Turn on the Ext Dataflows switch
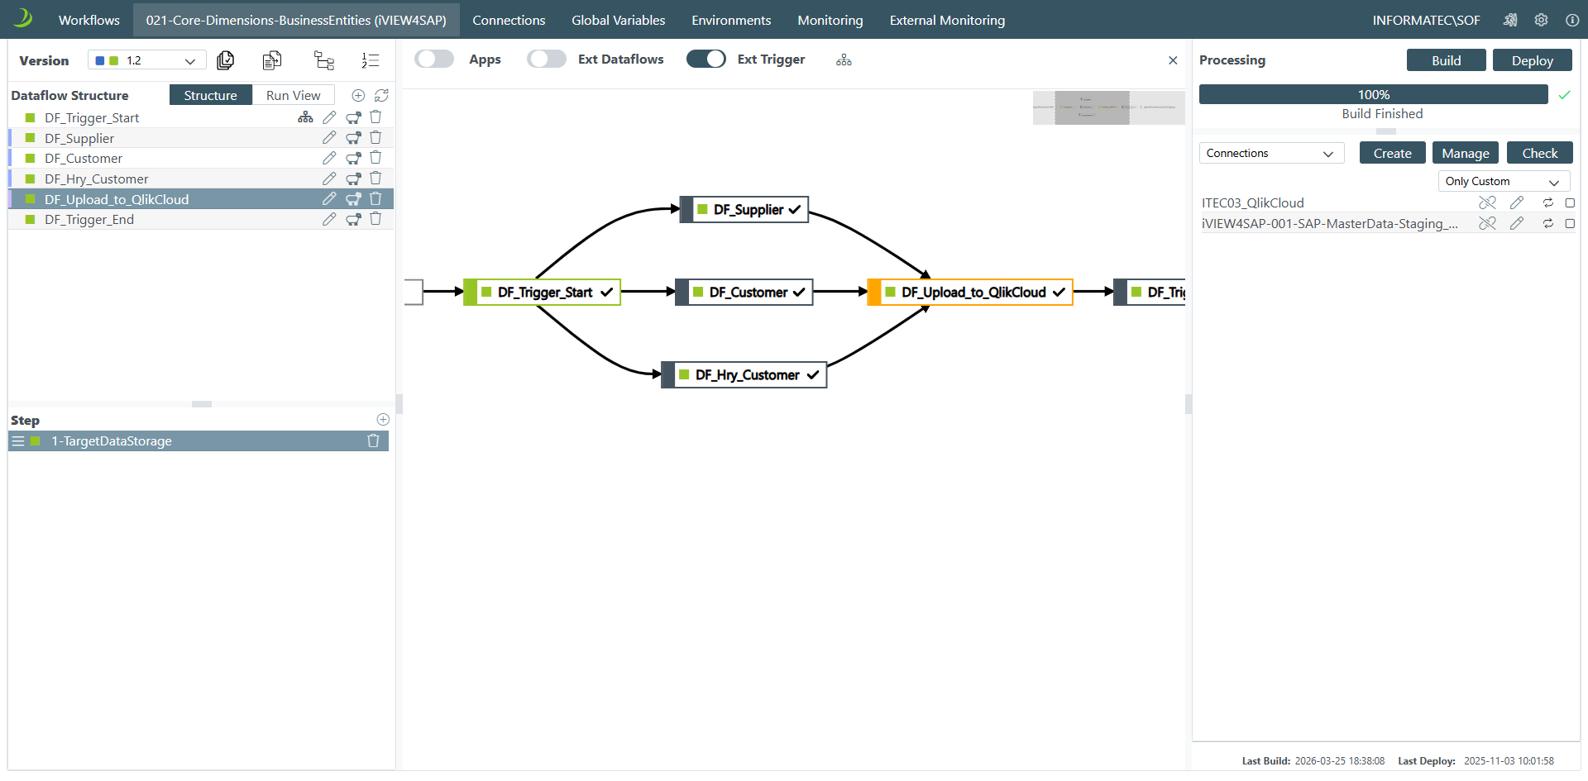The width and height of the screenshot is (1588, 781). [x=547, y=60]
